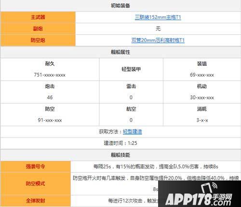
Task: Click the 防空炮 row label
Action: [x=38, y=40]
